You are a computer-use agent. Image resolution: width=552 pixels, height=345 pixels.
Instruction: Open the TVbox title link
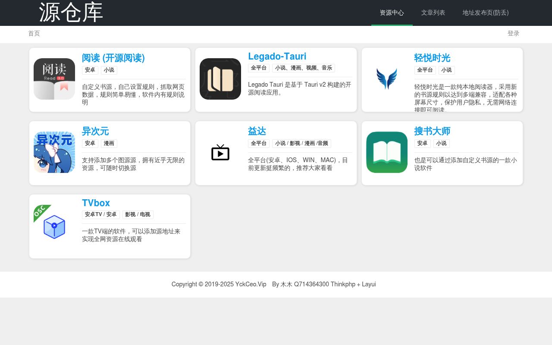[x=96, y=203]
